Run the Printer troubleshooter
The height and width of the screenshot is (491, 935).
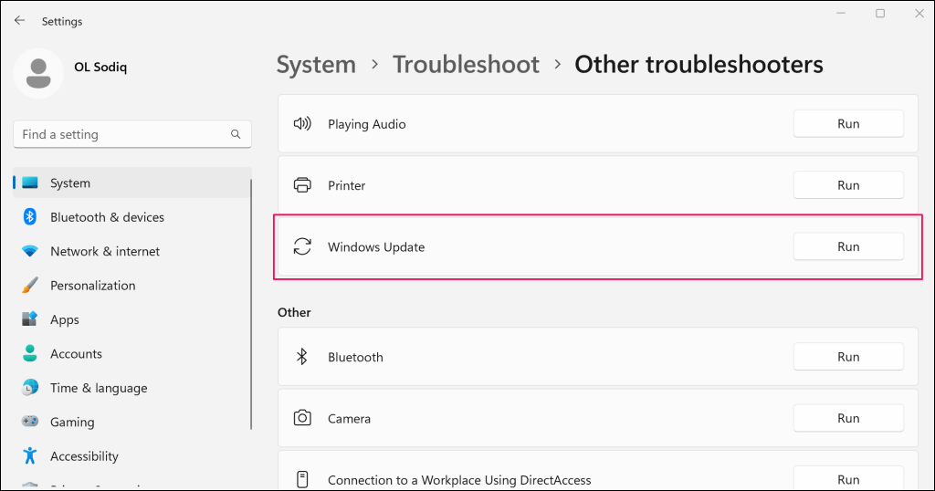click(848, 185)
